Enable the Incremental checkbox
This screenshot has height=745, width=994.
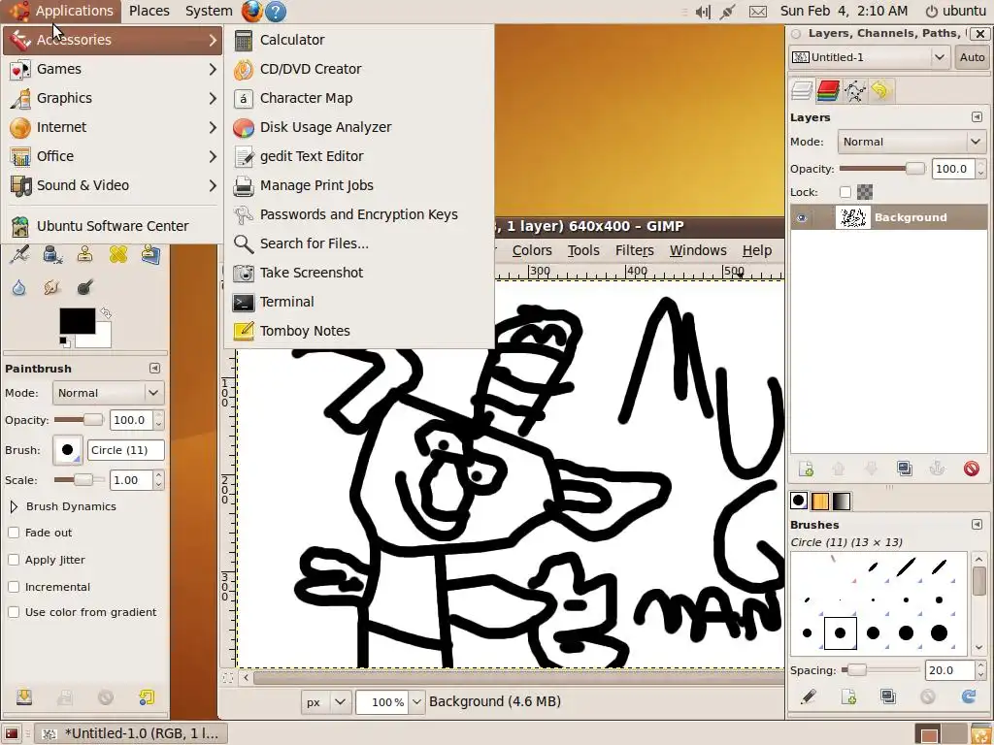coord(14,587)
